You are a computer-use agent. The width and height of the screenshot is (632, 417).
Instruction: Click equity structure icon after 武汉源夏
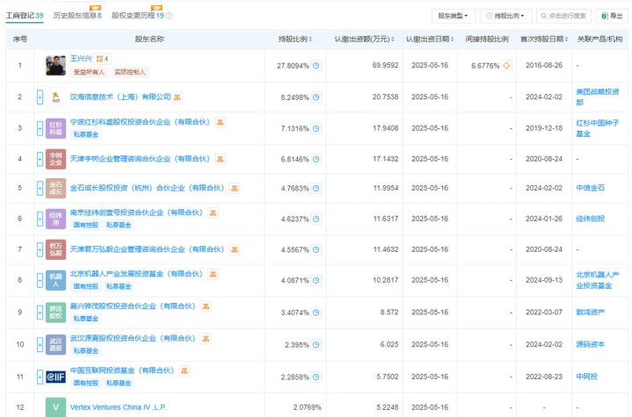coord(206,339)
